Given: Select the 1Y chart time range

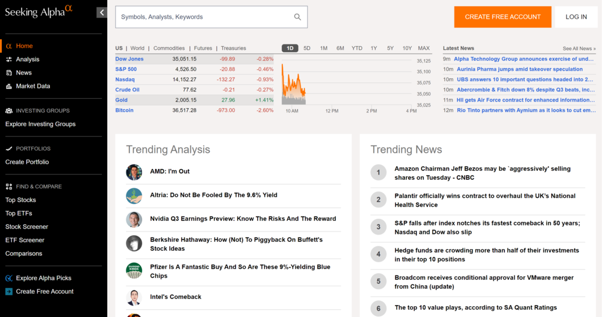Looking at the screenshot, I should [x=374, y=48].
